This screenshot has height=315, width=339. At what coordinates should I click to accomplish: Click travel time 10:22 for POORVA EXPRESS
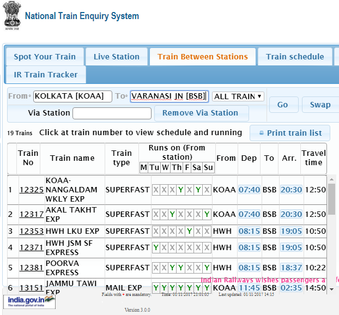point(316,268)
